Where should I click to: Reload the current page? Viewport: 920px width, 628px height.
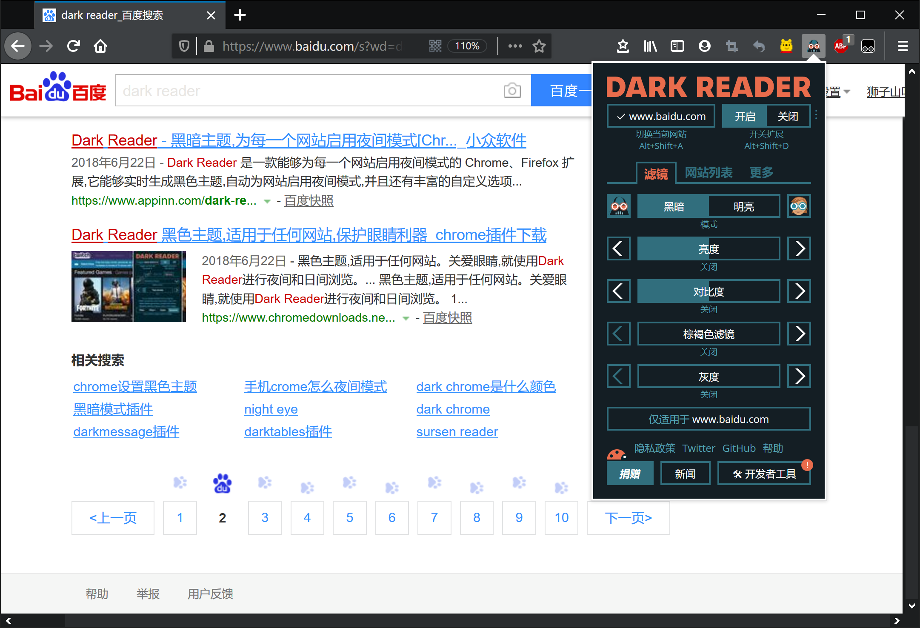coord(74,46)
